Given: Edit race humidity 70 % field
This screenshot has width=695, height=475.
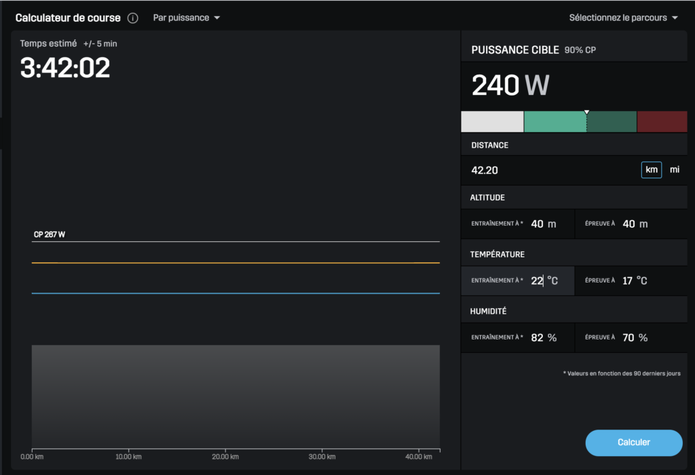Looking at the screenshot, I should 631,337.
